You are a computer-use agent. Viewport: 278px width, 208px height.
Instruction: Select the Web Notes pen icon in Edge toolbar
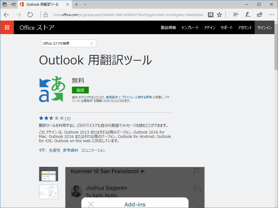[248, 14]
